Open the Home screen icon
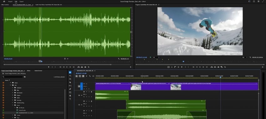 pos(4,1)
